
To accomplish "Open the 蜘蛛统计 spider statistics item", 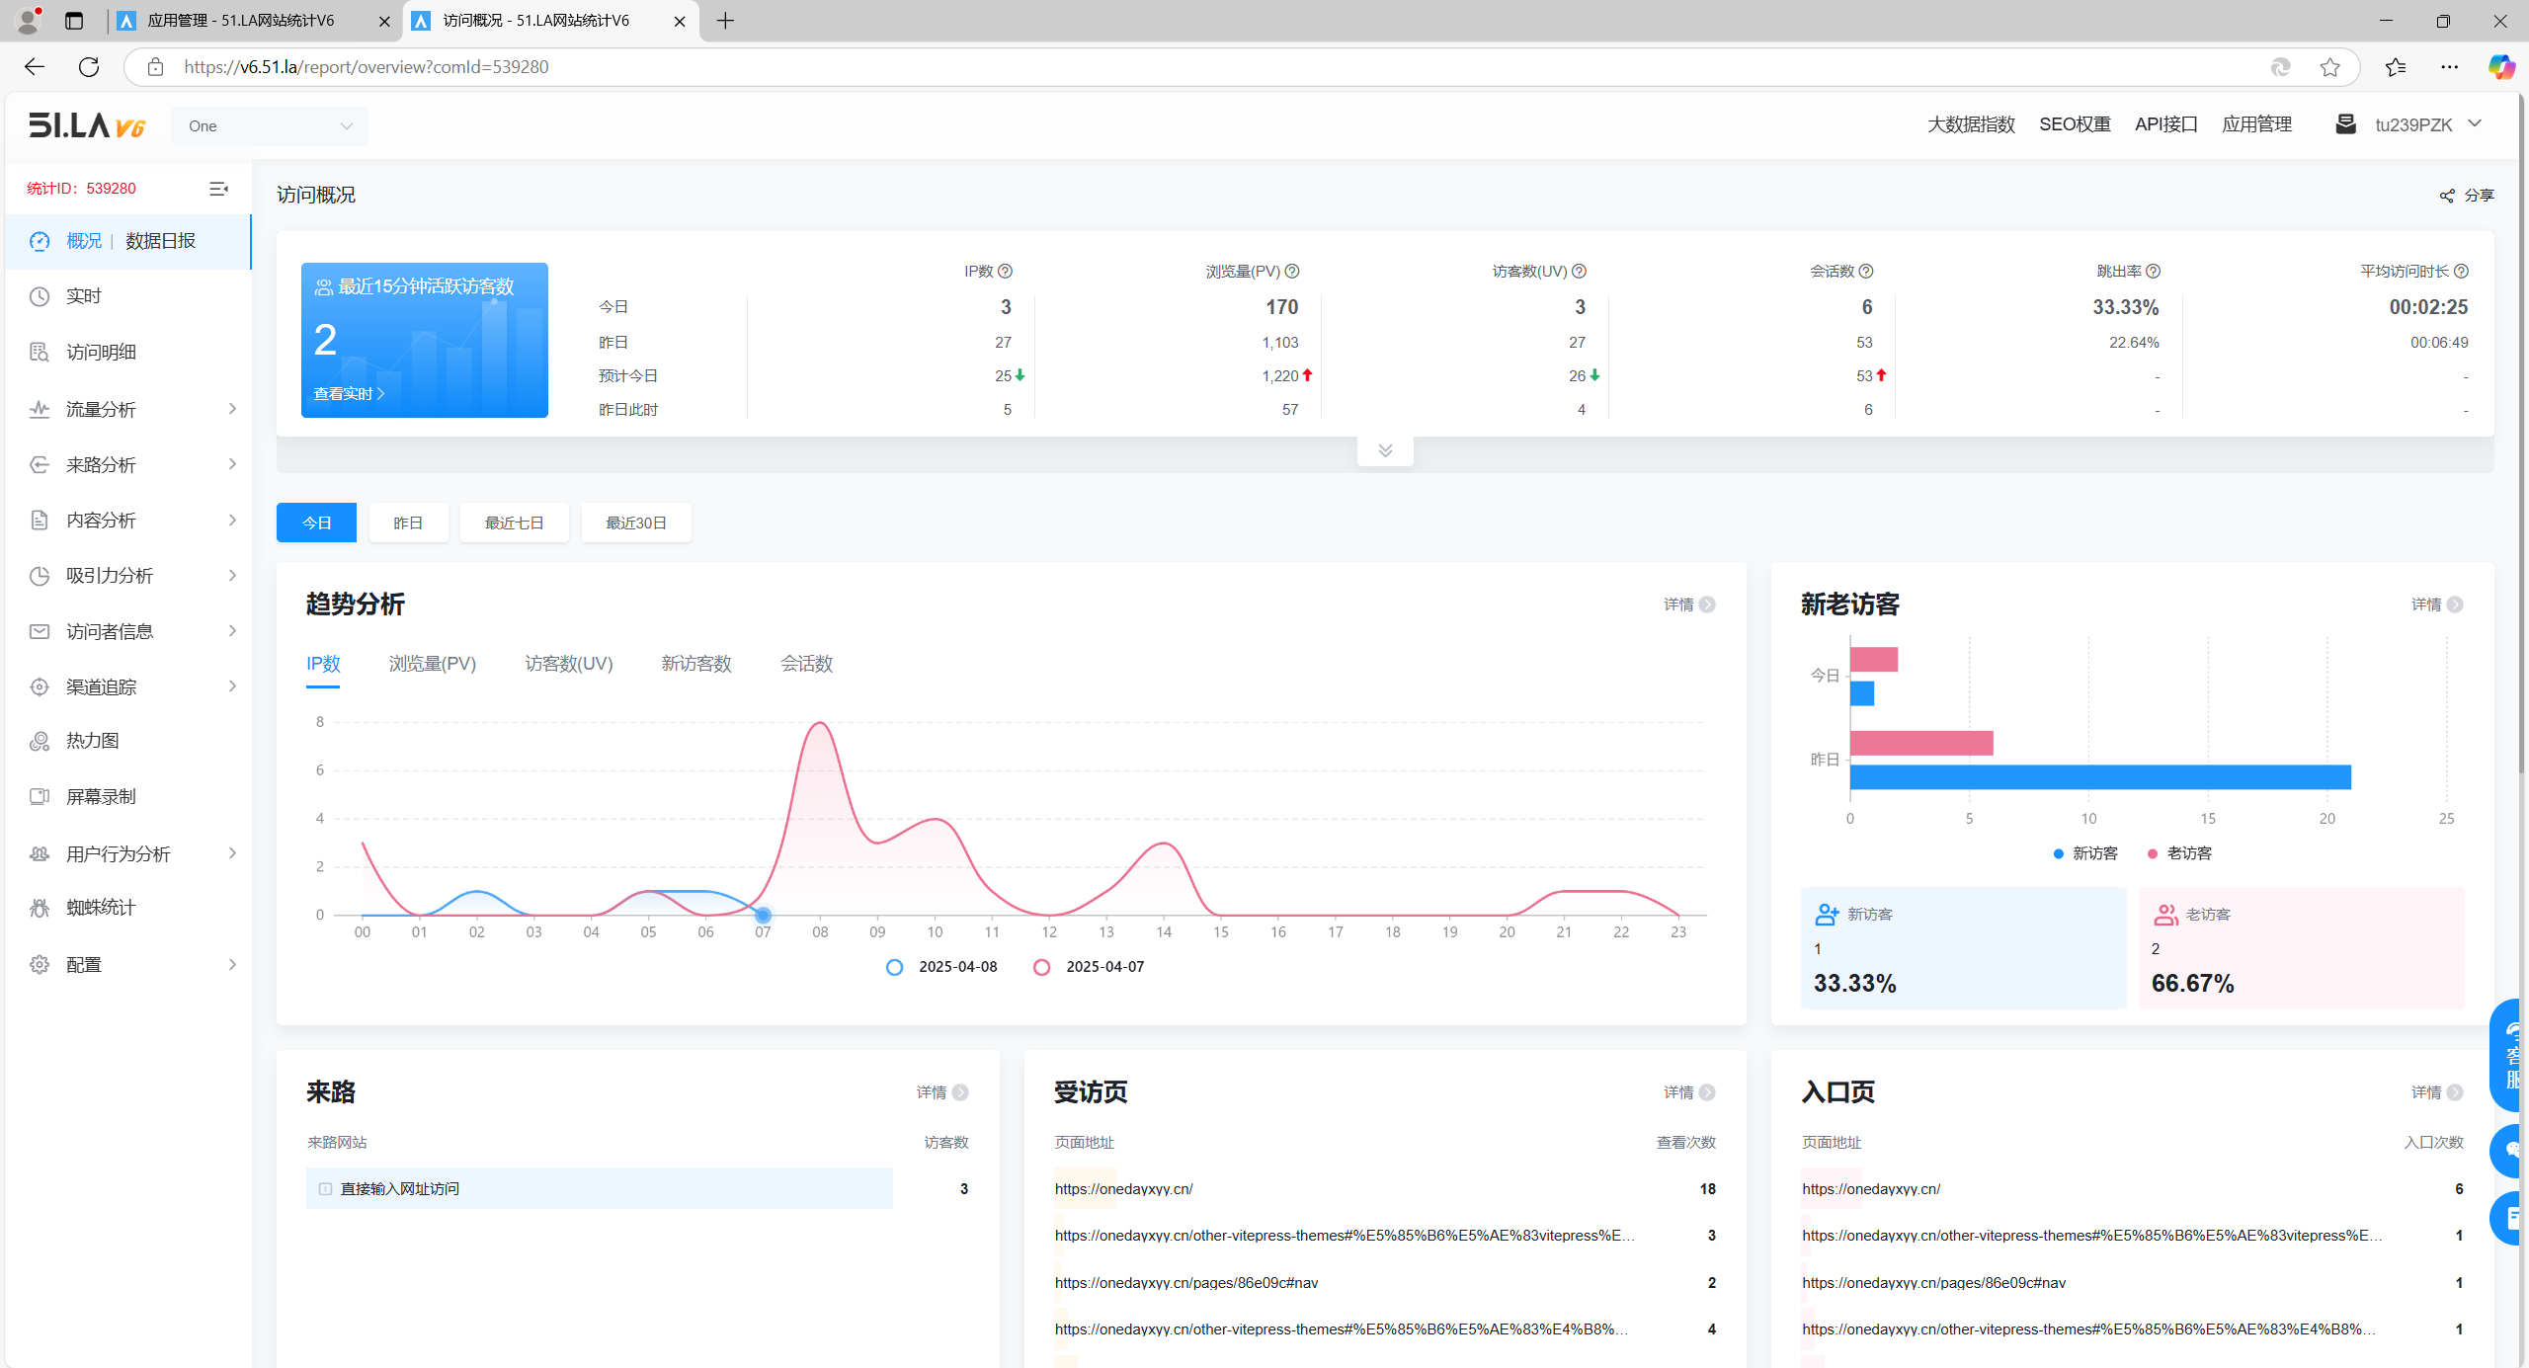I will [x=101, y=907].
